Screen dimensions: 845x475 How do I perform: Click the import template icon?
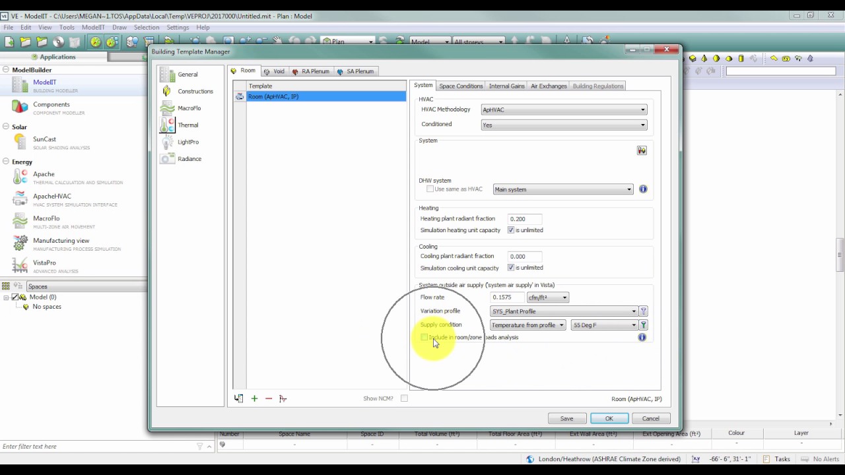point(238,398)
